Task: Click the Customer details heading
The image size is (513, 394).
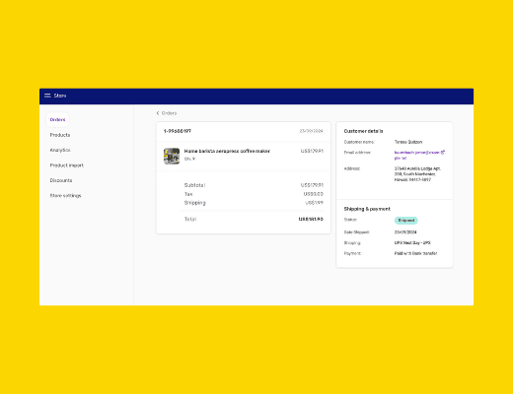Action: (x=363, y=131)
